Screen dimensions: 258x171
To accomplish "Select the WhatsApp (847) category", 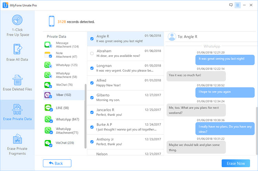I will [x=64, y=119].
